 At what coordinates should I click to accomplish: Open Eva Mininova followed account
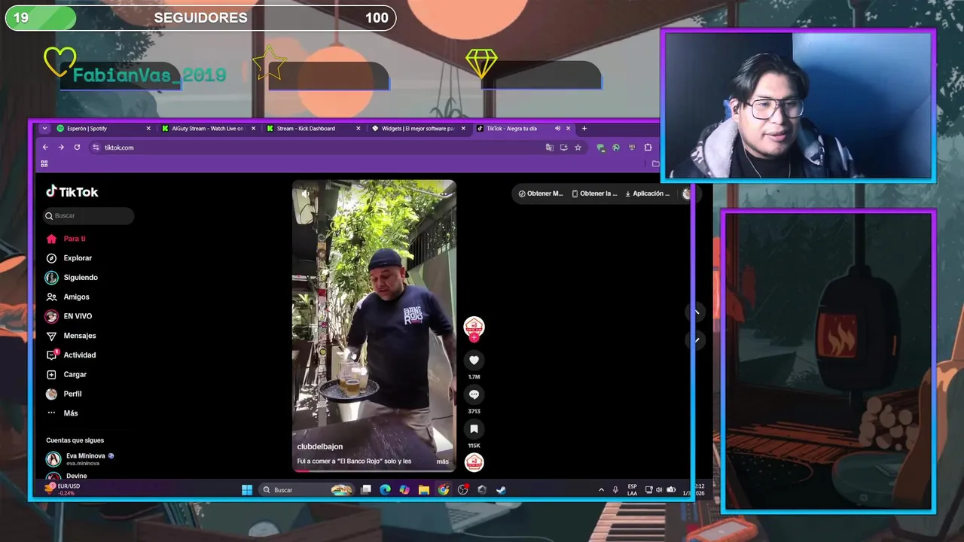pyautogui.click(x=80, y=458)
